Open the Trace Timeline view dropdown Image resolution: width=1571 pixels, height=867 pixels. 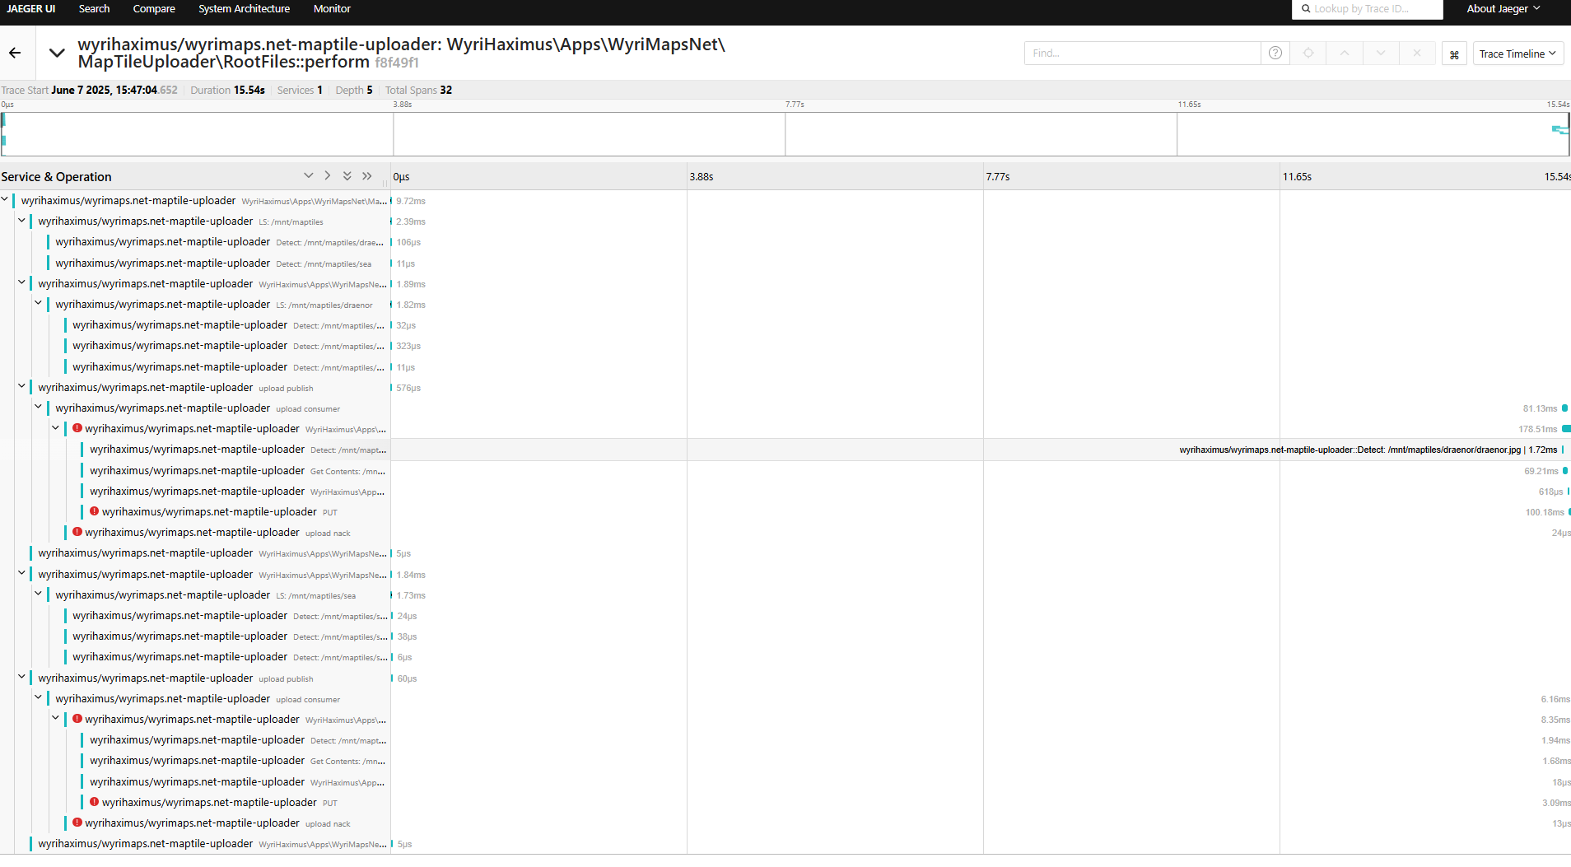1517,54
